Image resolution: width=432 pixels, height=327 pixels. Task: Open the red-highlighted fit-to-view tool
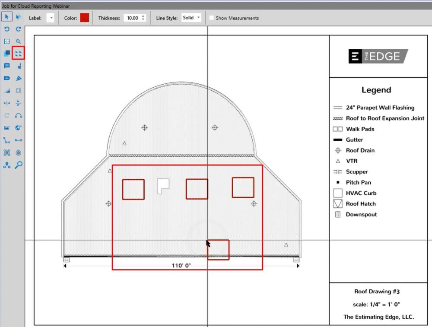(x=18, y=54)
